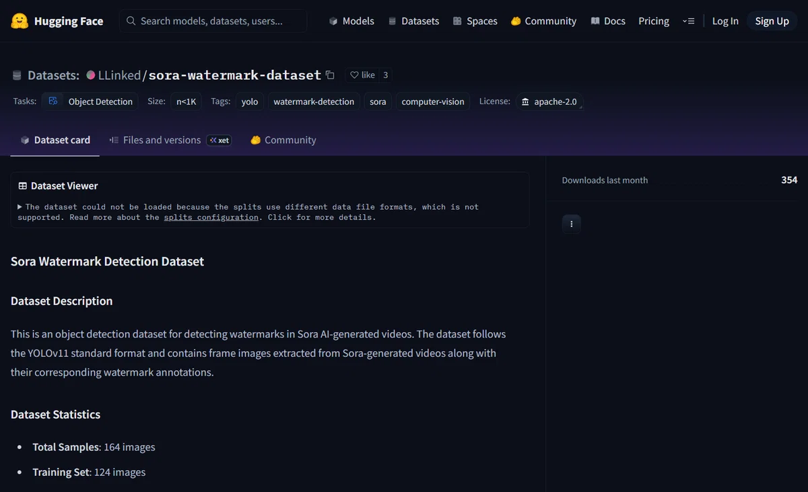Select the sora tag
Viewport: 808px width, 492px height.
tap(378, 101)
